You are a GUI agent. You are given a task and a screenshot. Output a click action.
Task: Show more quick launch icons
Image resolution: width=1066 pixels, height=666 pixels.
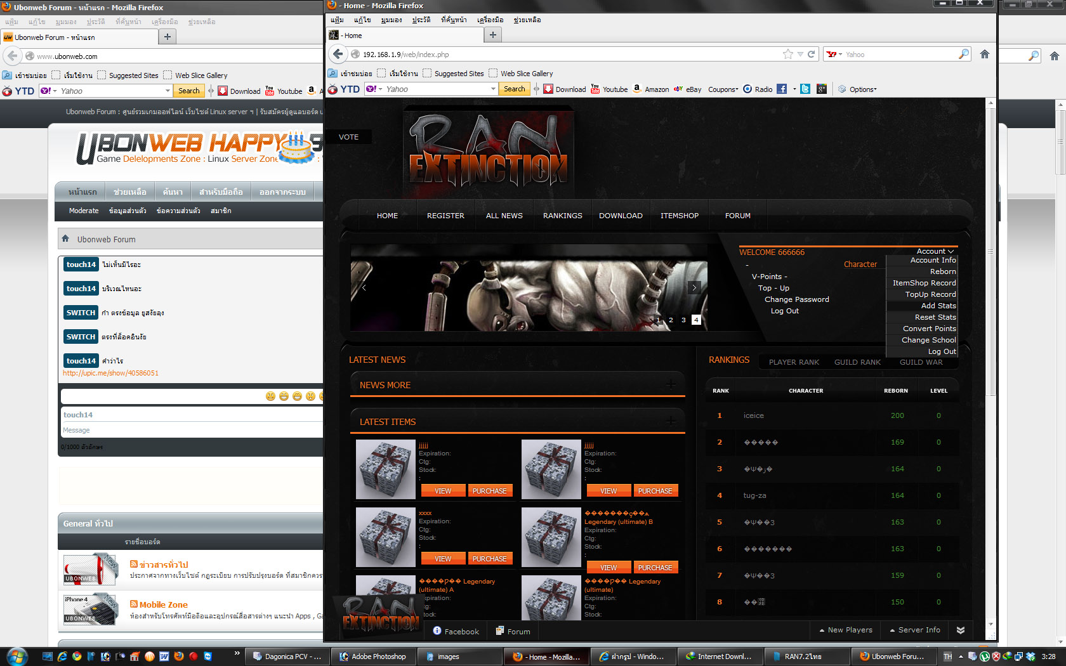237,653
